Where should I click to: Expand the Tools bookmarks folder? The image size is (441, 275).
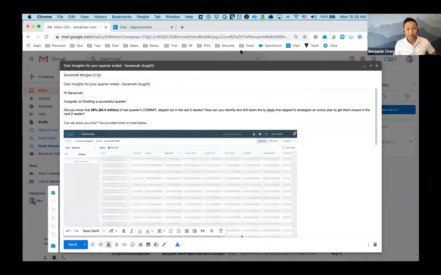click(x=247, y=46)
